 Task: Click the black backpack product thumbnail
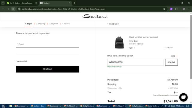[119, 42]
